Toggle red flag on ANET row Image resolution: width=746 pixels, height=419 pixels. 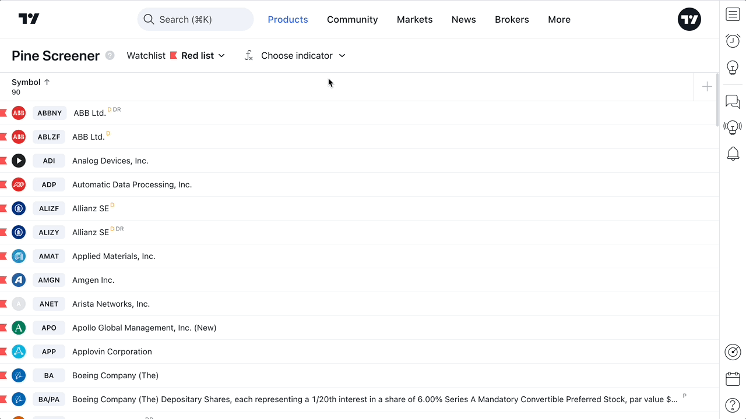click(x=3, y=304)
